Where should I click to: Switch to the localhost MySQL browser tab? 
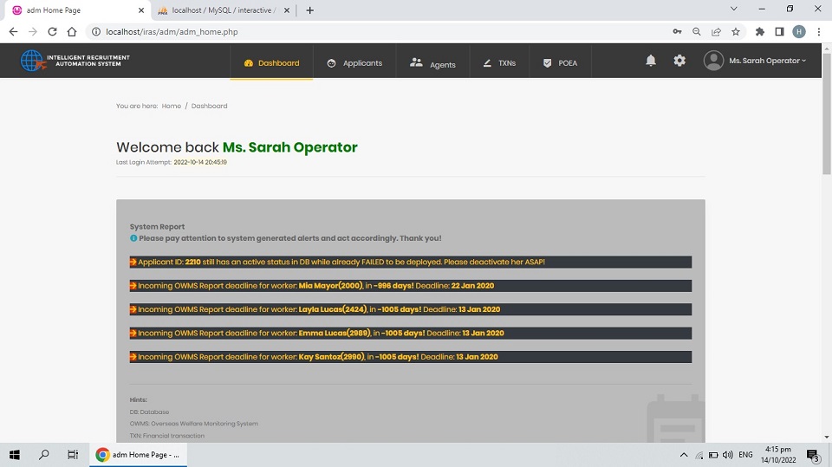pos(224,10)
